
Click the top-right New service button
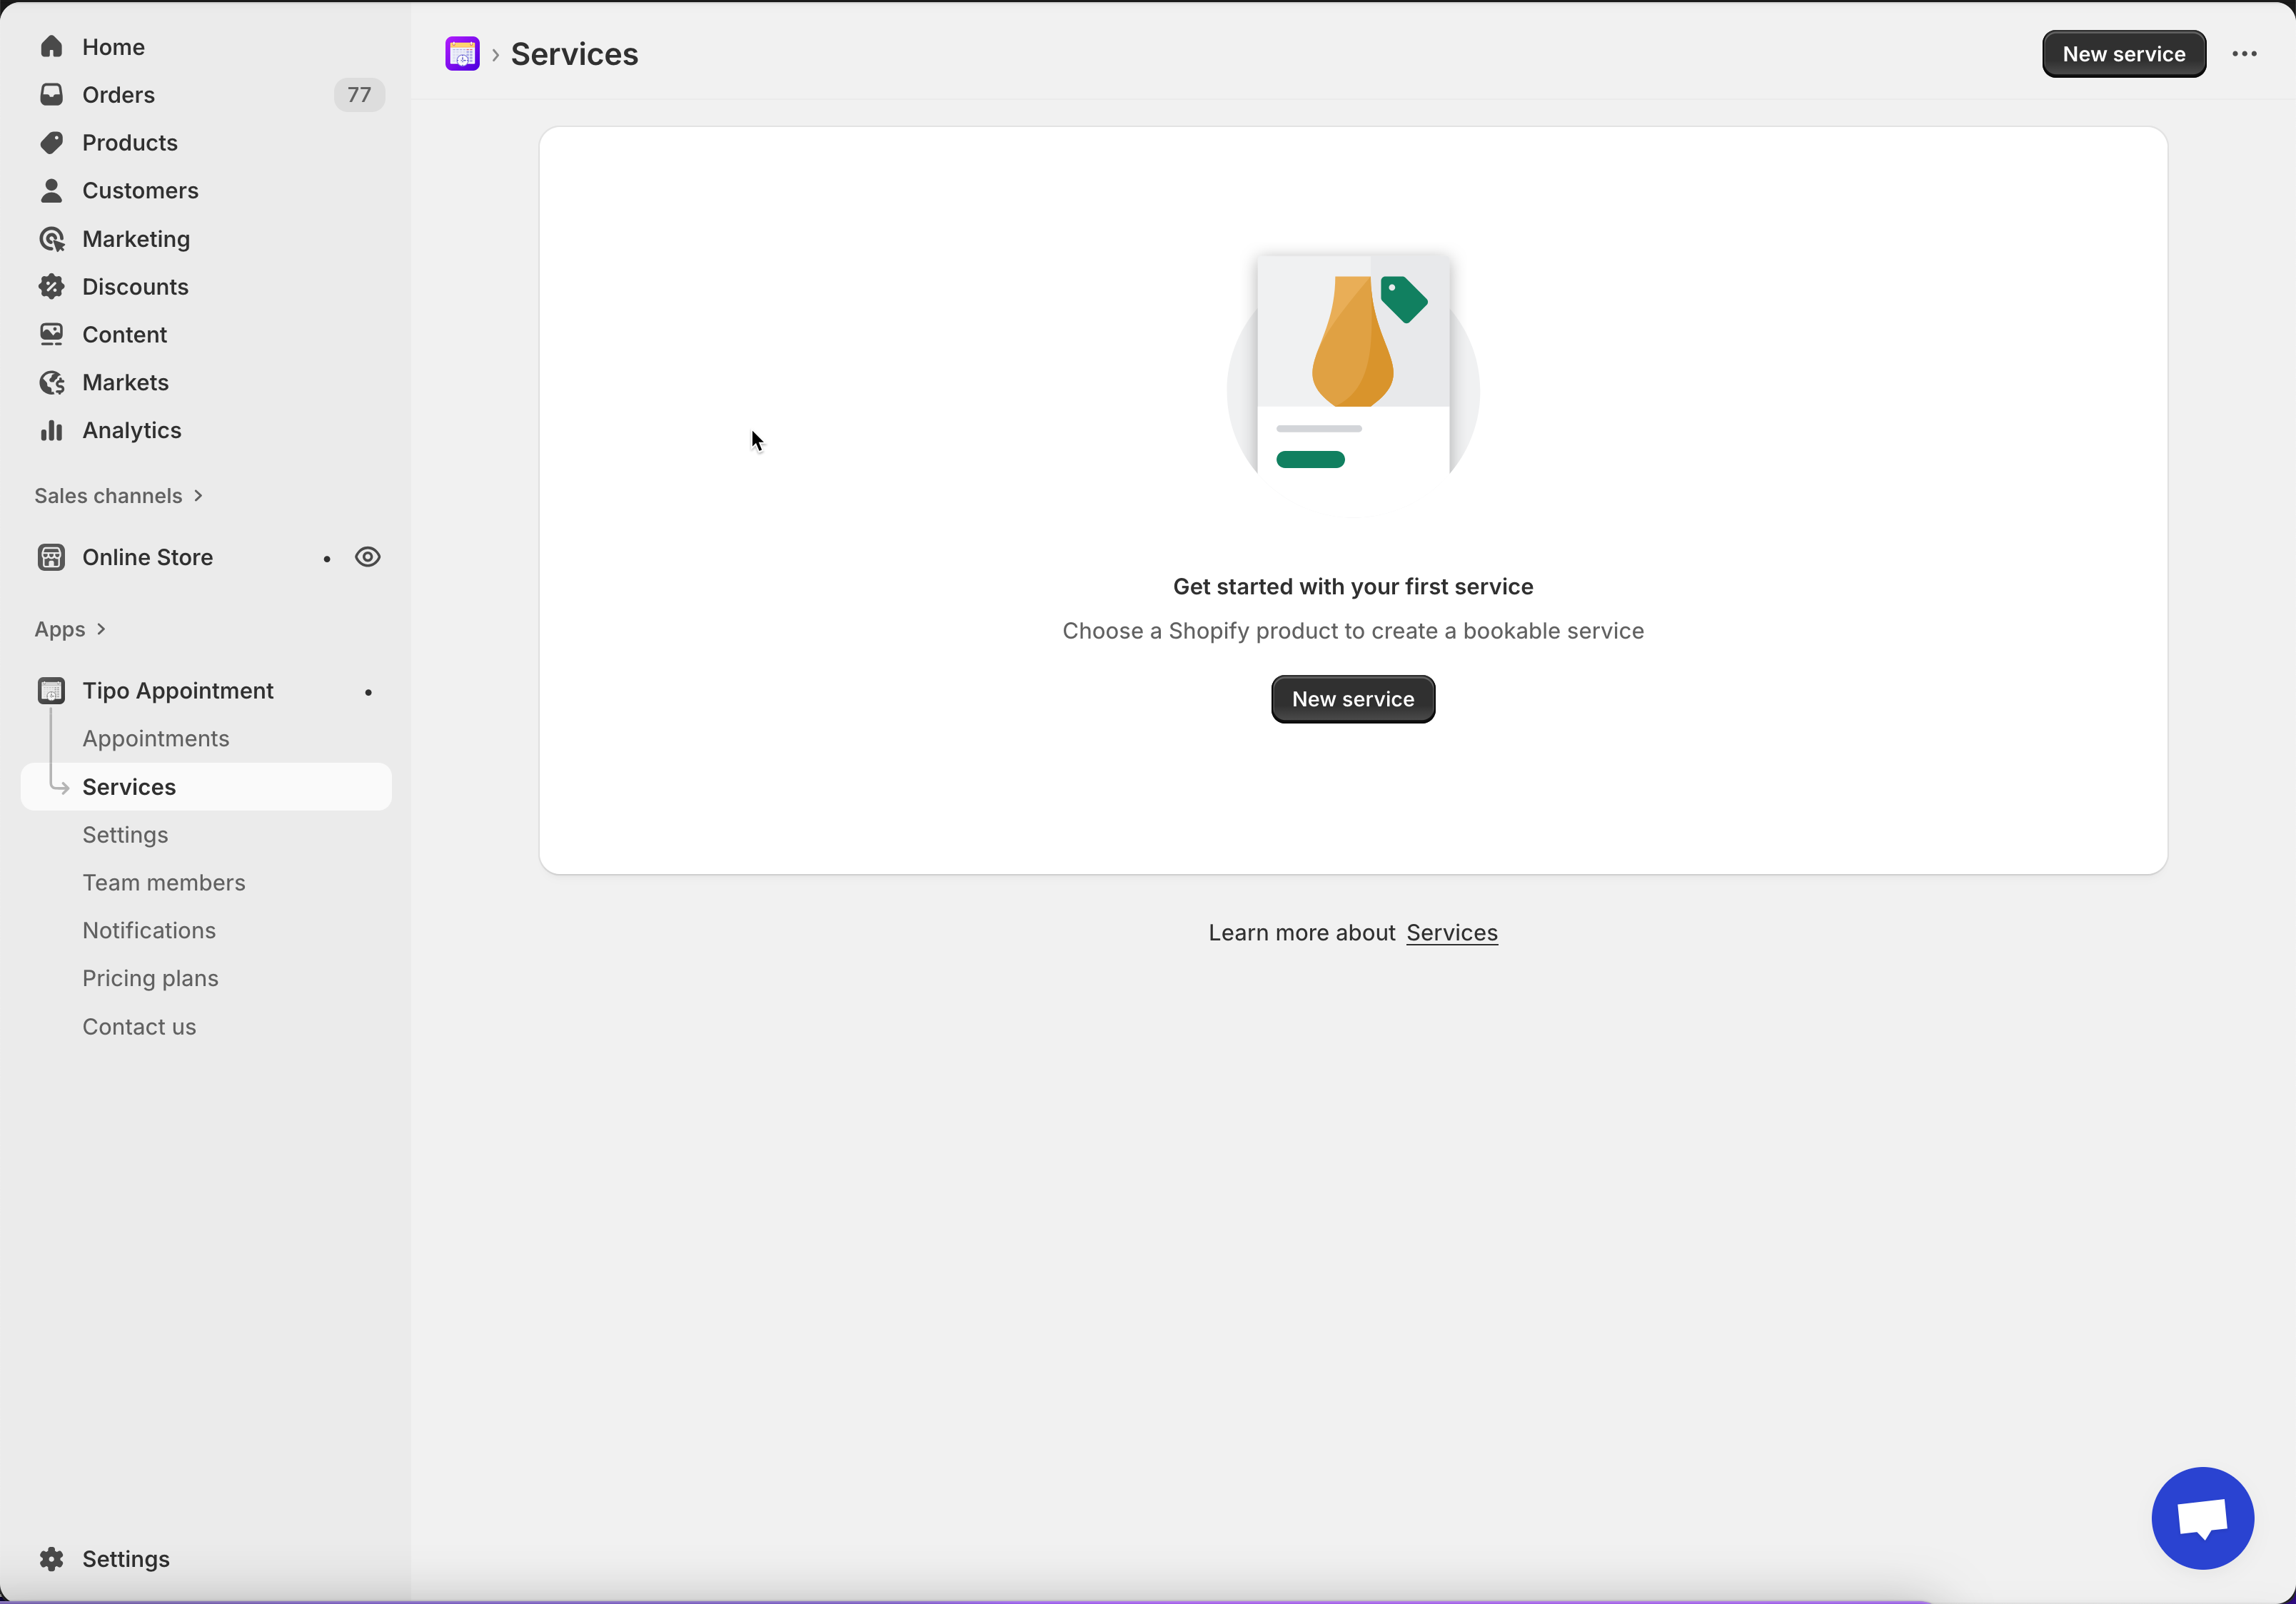click(2123, 54)
